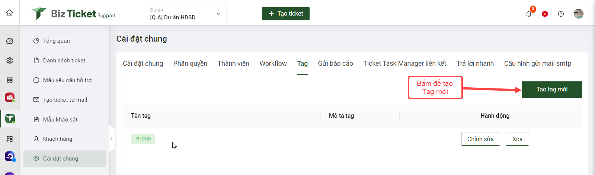Collapse the sidebar with the chevron handle

111,139
